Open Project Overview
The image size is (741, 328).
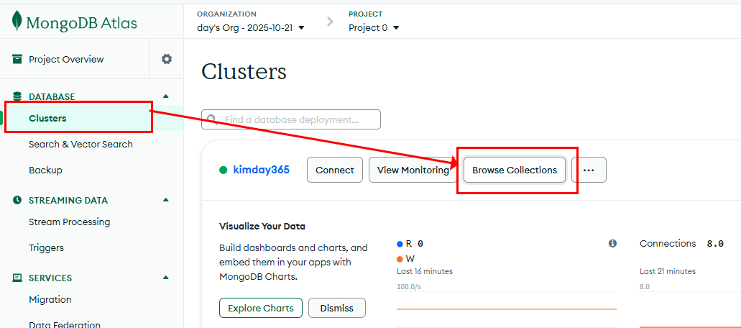pyautogui.click(x=66, y=59)
